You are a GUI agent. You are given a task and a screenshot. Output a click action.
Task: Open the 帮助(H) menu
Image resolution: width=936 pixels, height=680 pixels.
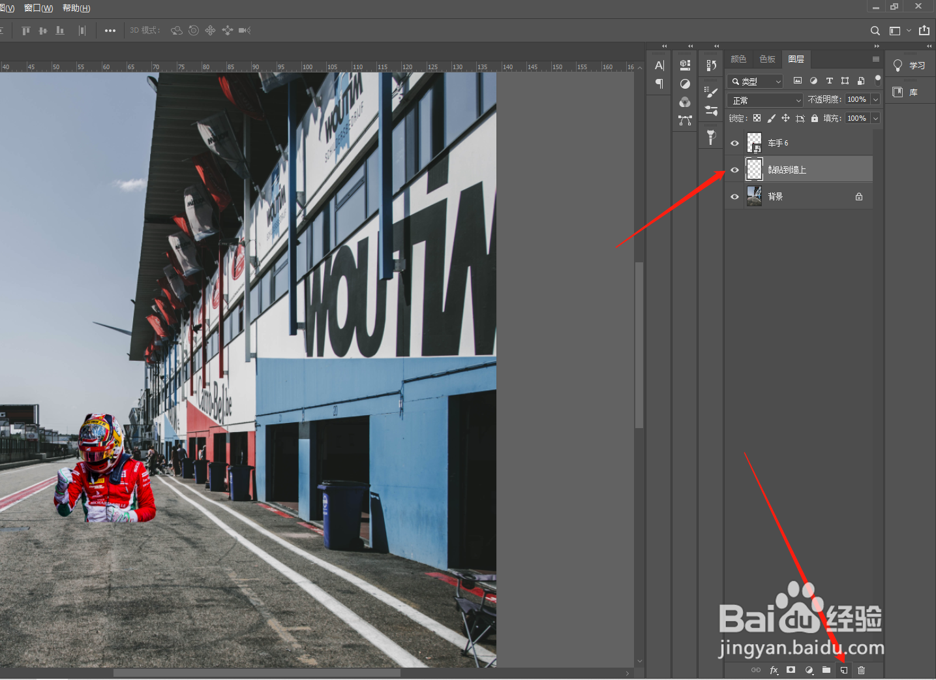coord(76,8)
